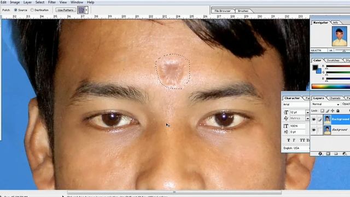Click the baseline shift icon beside 0 pt
The width and height of the screenshot is (350, 197).
click(286, 132)
